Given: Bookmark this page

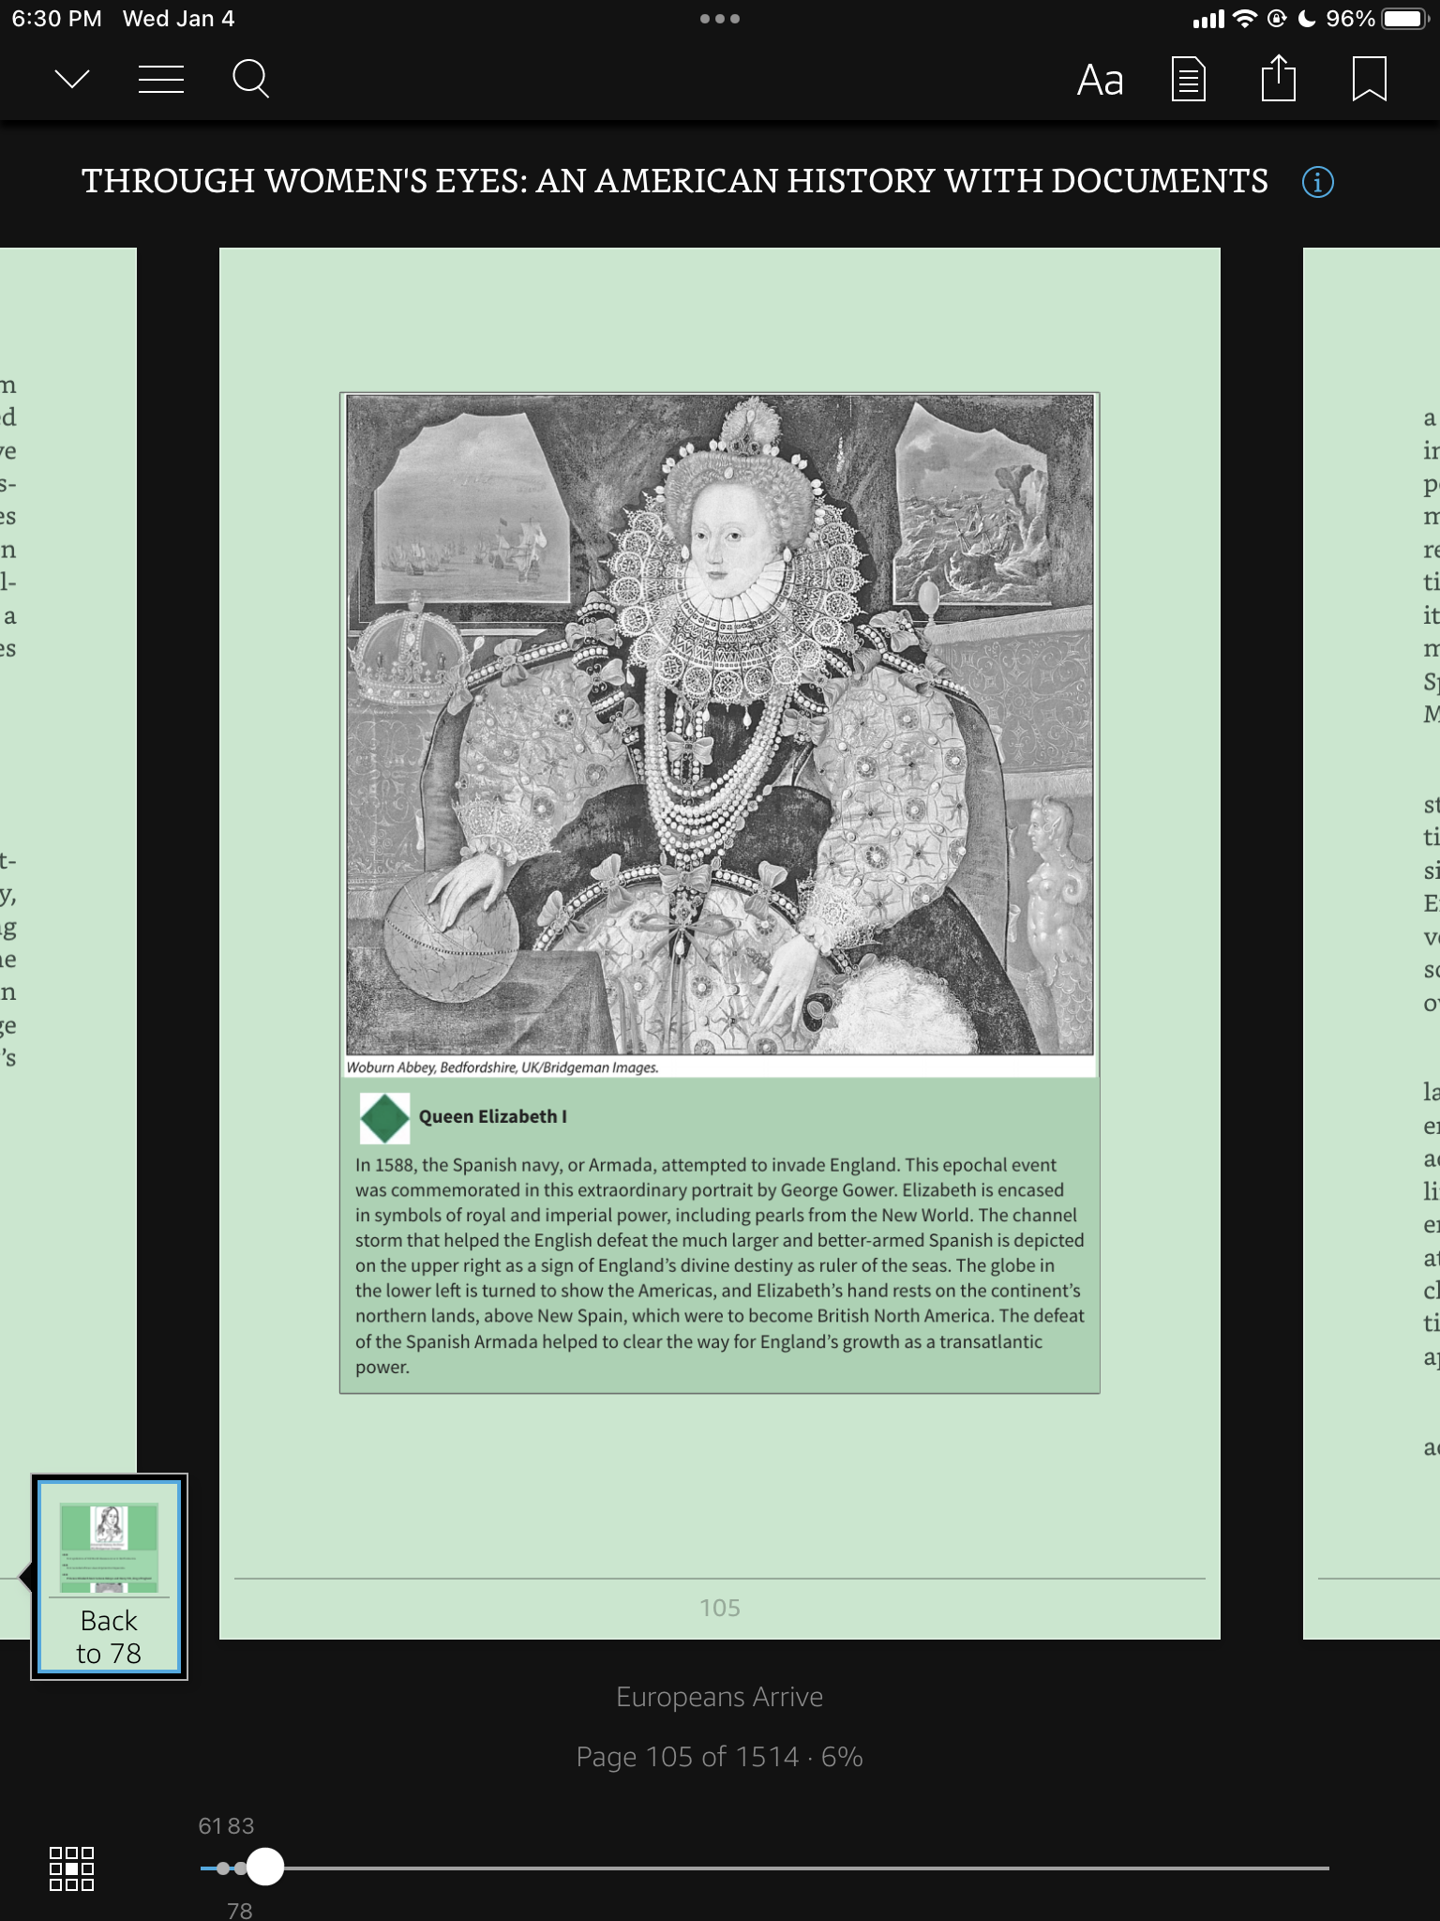Looking at the screenshot, I should tap(1369, 80).
